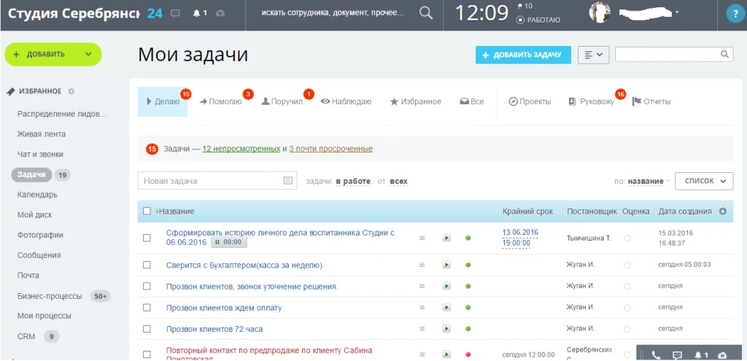The width and height of the screenshot is (747, 361).
Task: Open the '12 непросмотренных' link
Action: pyautogui.click(x=241, y=149)
